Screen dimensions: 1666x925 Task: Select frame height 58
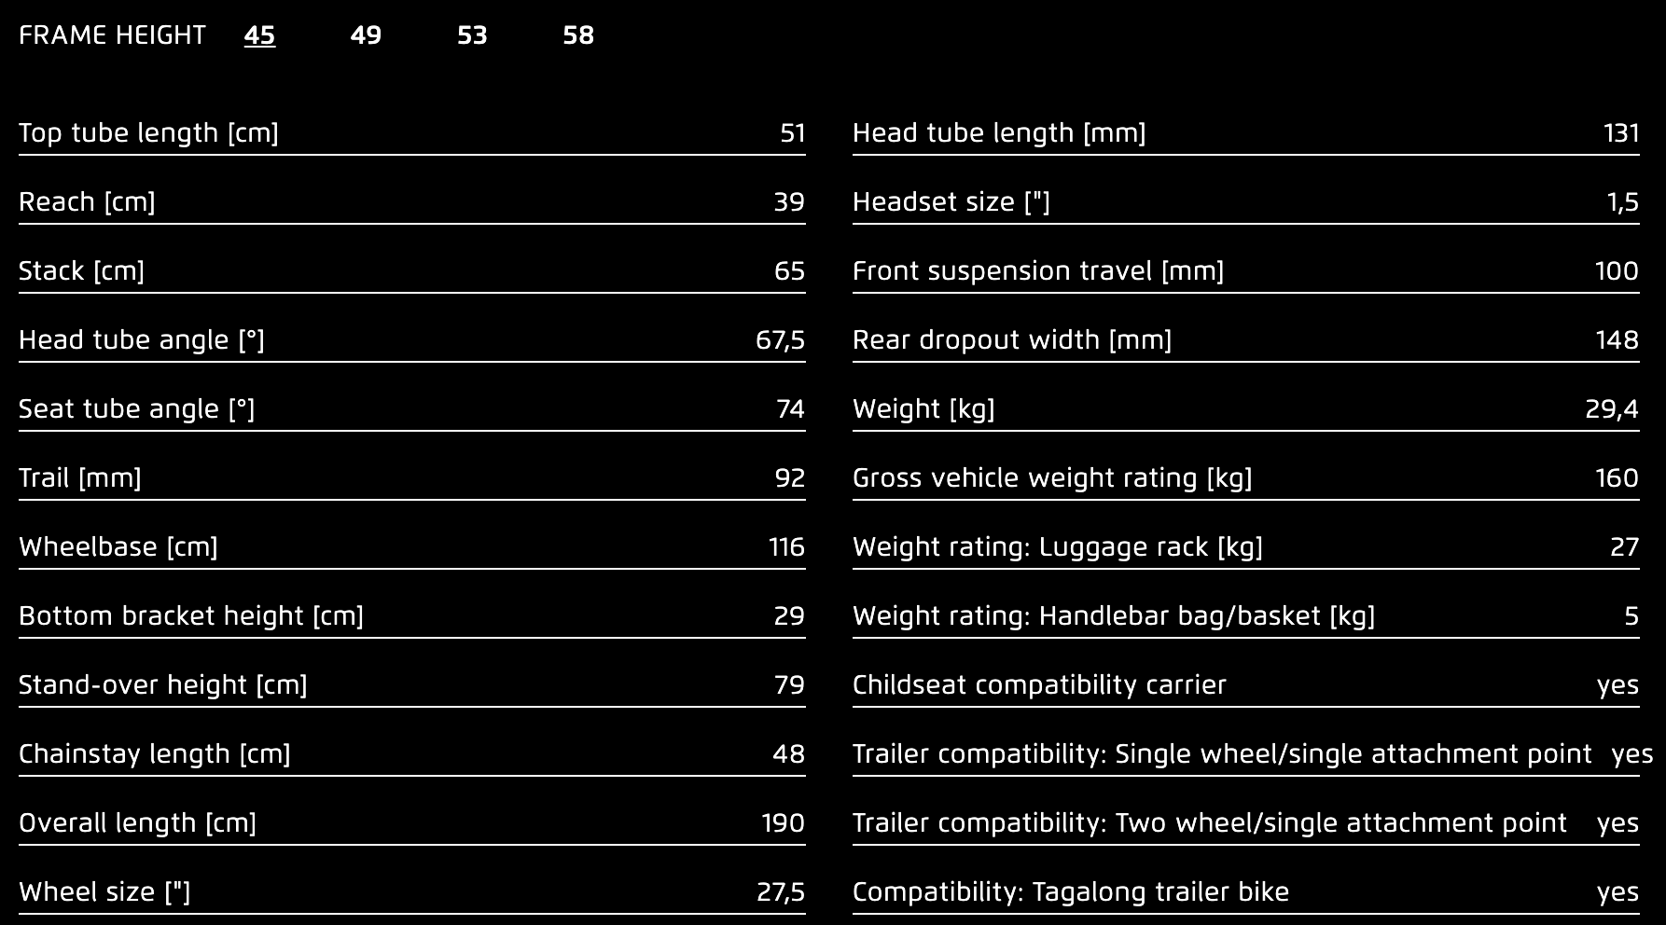point(578,35)
